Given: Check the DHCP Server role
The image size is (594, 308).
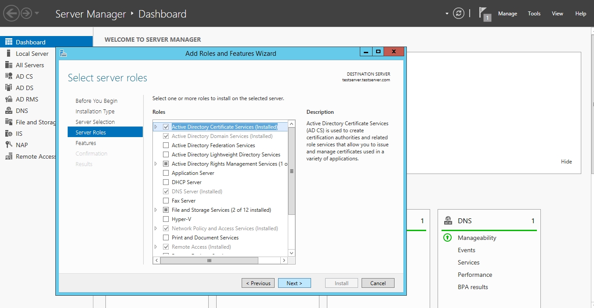Looking at the screenshot, I should pyautogui.click(x=166, y=182).
